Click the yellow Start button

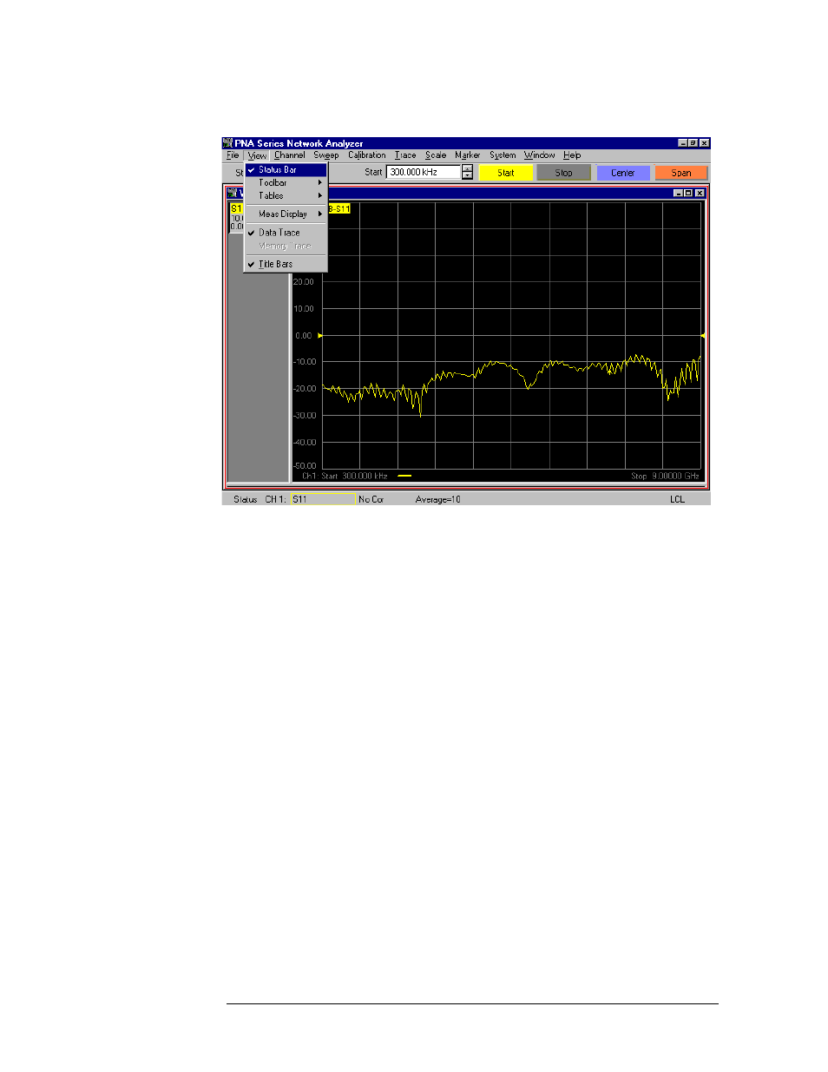click(506, 173)
